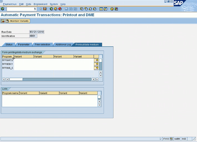Click the left-side scroll right arrow of horizontal scrollbar
Screen dimensions: 197x142
[x=7, y=79]
